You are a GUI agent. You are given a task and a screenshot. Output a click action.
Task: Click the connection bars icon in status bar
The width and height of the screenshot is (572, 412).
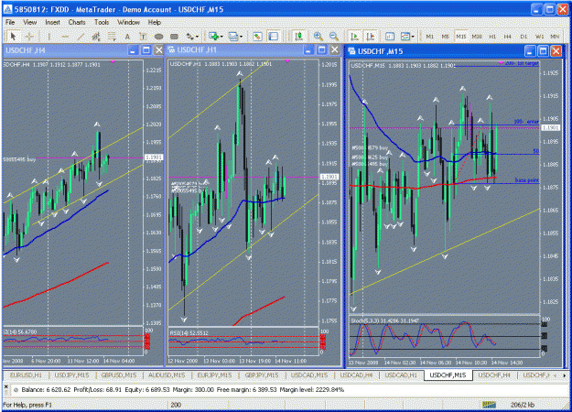coord(490,405)
